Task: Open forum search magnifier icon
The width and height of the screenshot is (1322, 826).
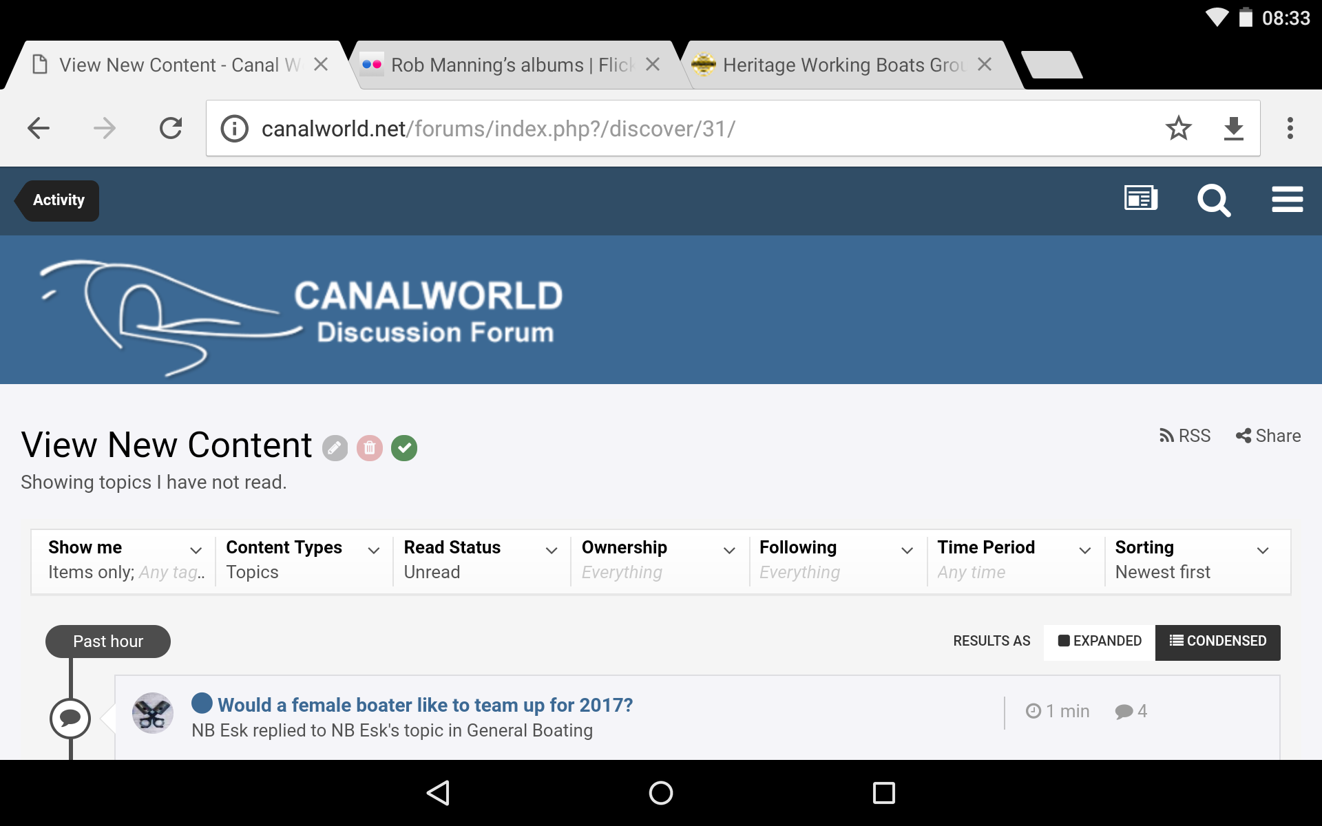Action: coord(1214,200)
